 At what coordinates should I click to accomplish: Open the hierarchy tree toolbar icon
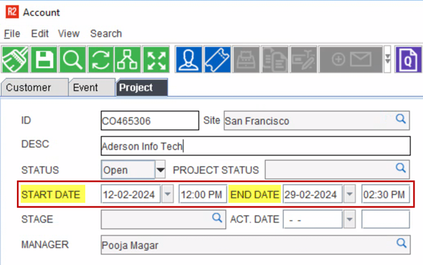(129, 60)
